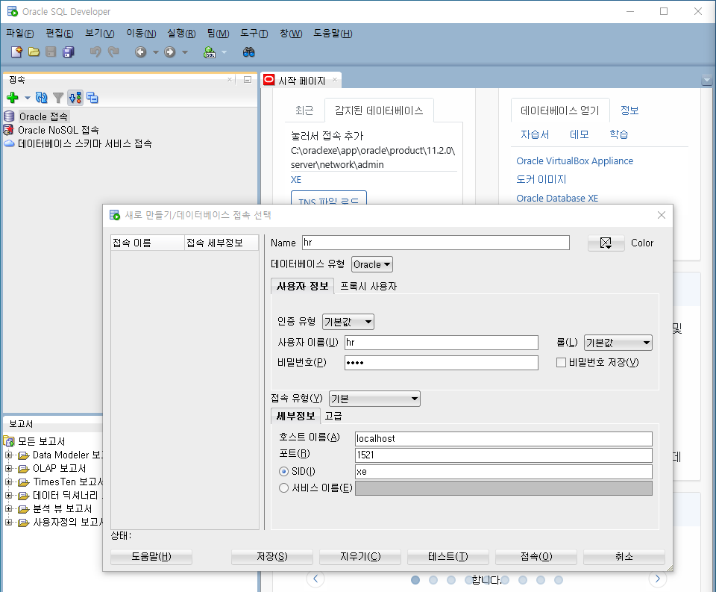Open the 데이터베이스 유형 Oracle dropdown
The height and width of the screenshot is (592, 716).
tap(371, 264)
